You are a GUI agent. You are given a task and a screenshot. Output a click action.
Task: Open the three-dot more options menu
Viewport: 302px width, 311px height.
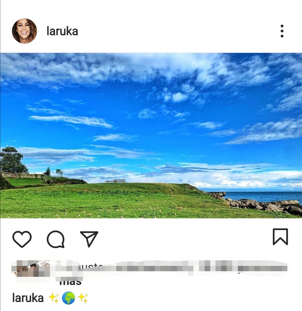(282, 31)
